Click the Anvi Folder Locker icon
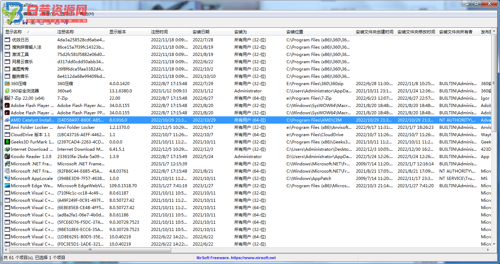 click(7, 127)
